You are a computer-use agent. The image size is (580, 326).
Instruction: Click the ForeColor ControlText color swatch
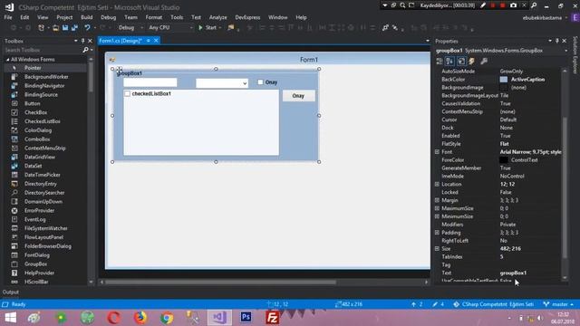pyautogui.click(x=504, y=160)
